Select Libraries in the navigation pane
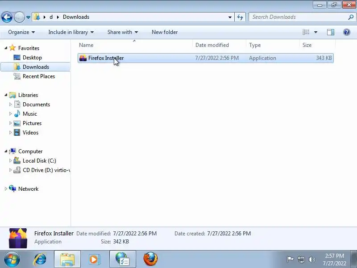The image size is (357, 268). (28, 95)
